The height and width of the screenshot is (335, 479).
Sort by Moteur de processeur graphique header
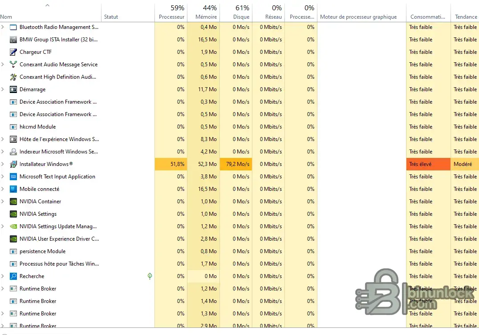click(362, 12)
